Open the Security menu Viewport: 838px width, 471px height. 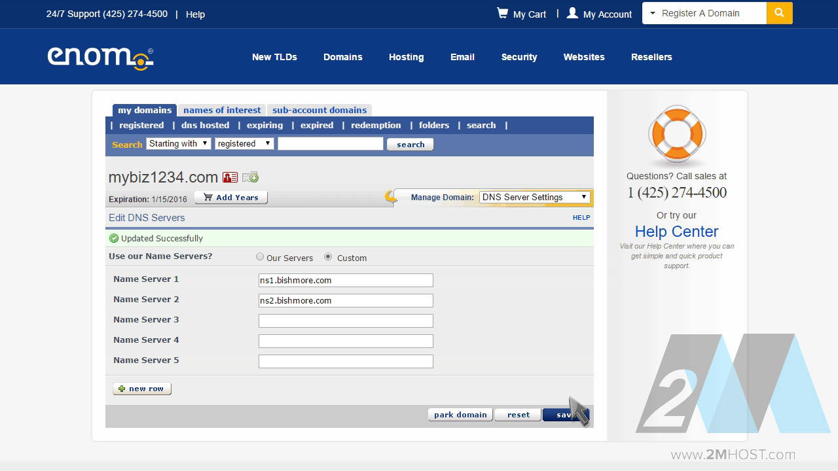[519, 57]
